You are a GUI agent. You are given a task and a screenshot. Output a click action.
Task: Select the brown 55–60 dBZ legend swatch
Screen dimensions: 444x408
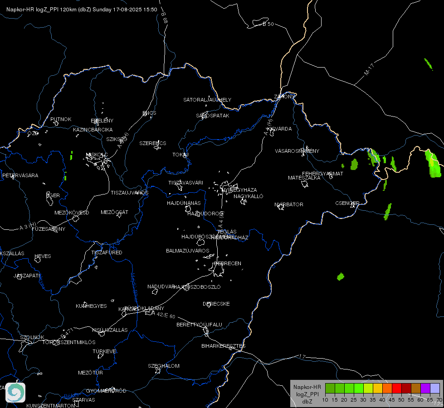pyautogui.click(x=416, y=388)
